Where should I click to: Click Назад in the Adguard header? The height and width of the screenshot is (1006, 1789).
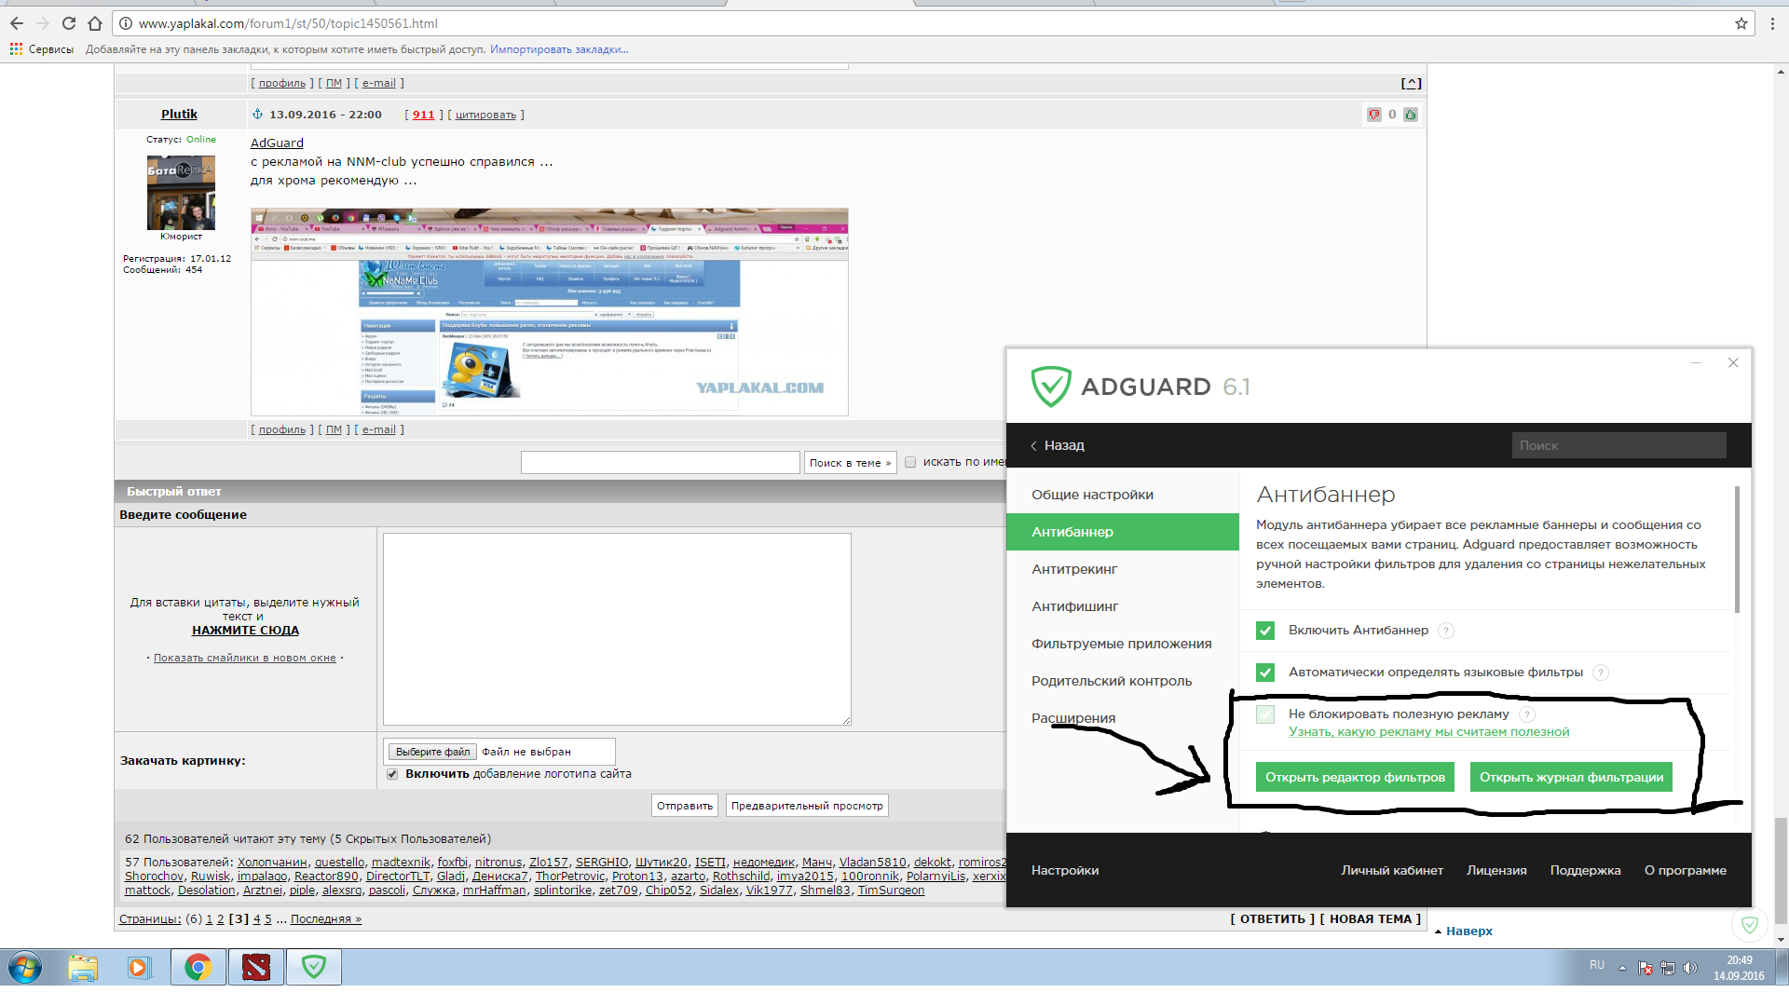(1058, 445)
